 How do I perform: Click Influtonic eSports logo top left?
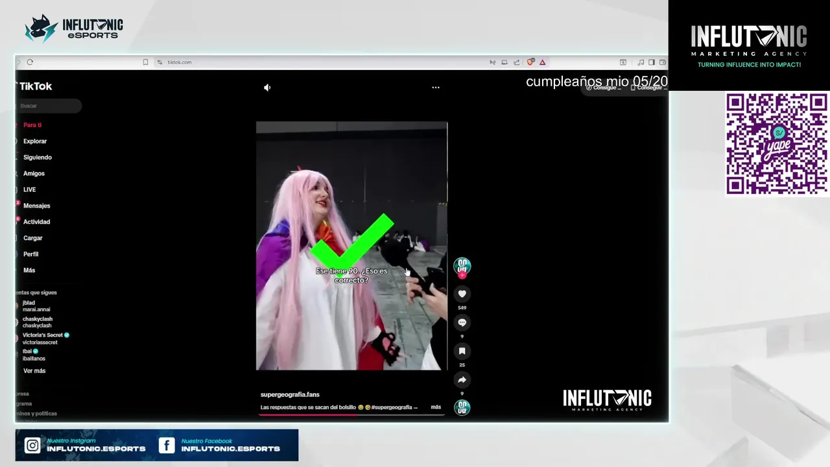click(74, 29)
